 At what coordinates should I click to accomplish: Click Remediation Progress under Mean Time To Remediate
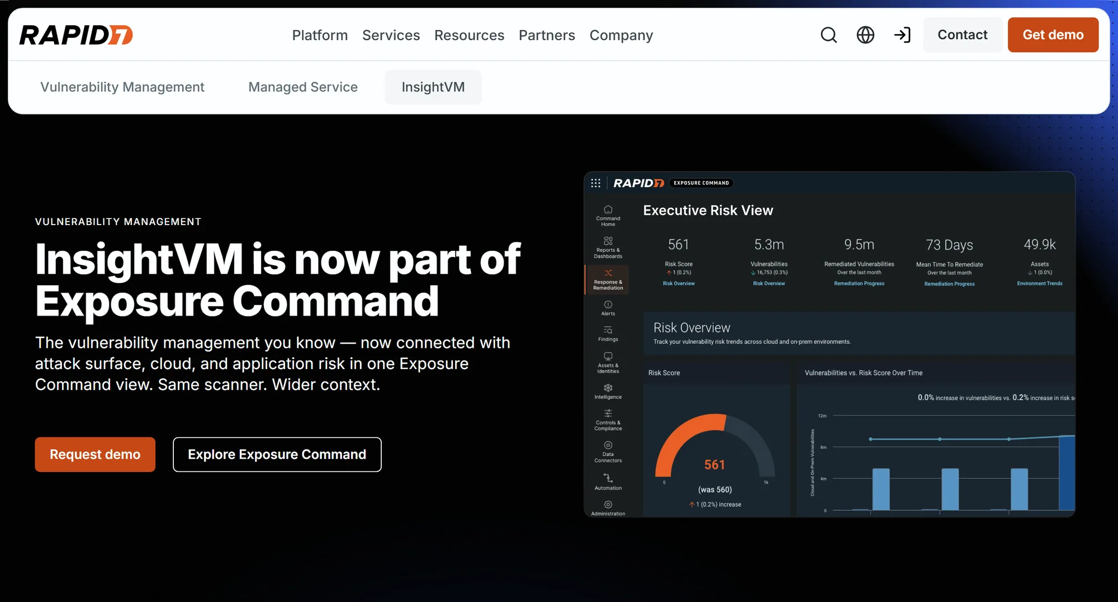click(x=949, y=284)
